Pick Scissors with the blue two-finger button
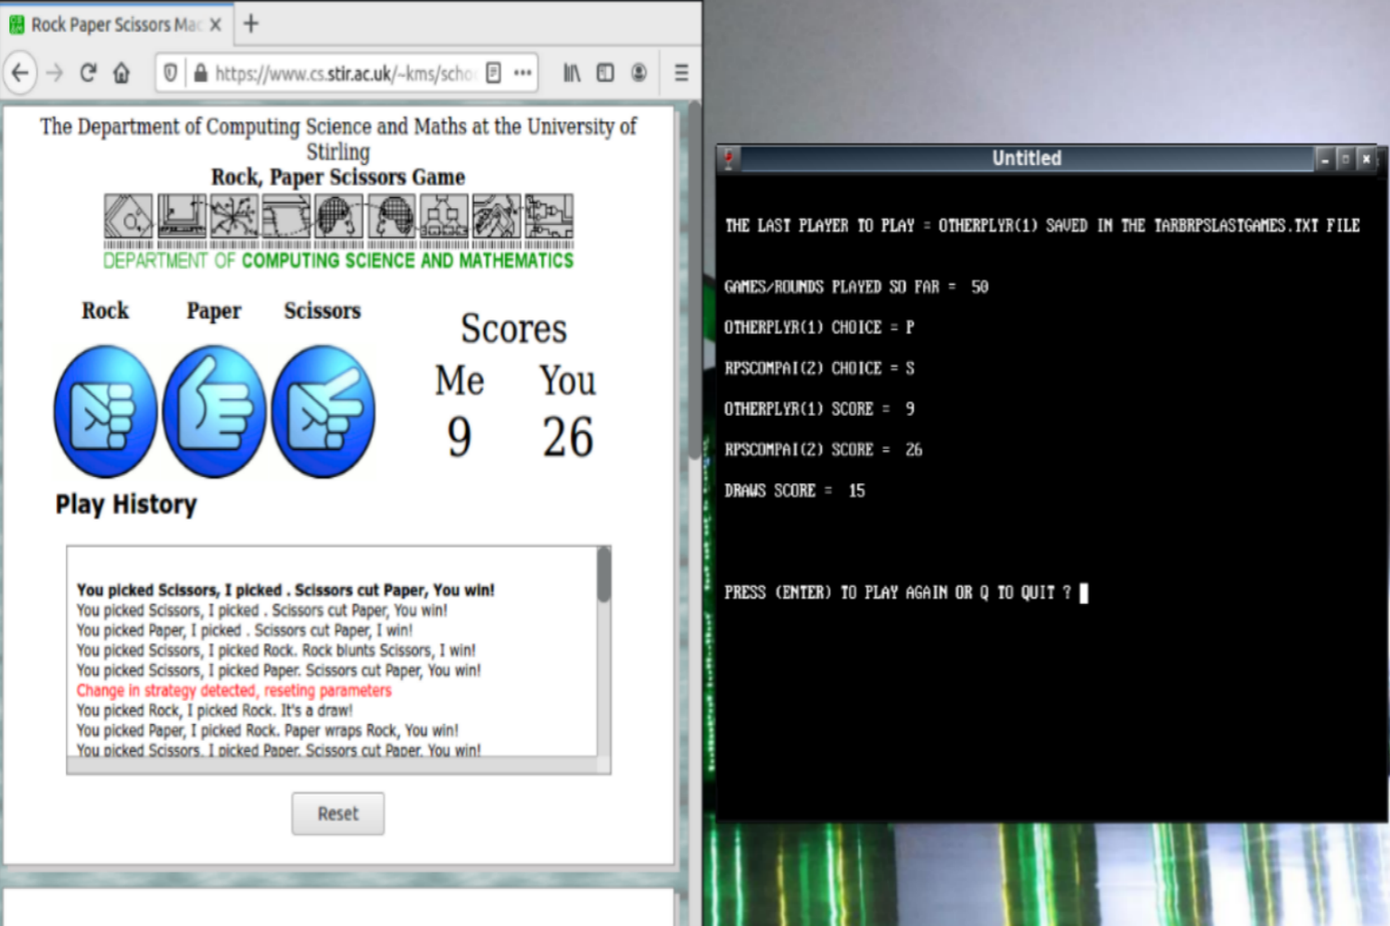The image size is (1390, 926). click(323, 411)
